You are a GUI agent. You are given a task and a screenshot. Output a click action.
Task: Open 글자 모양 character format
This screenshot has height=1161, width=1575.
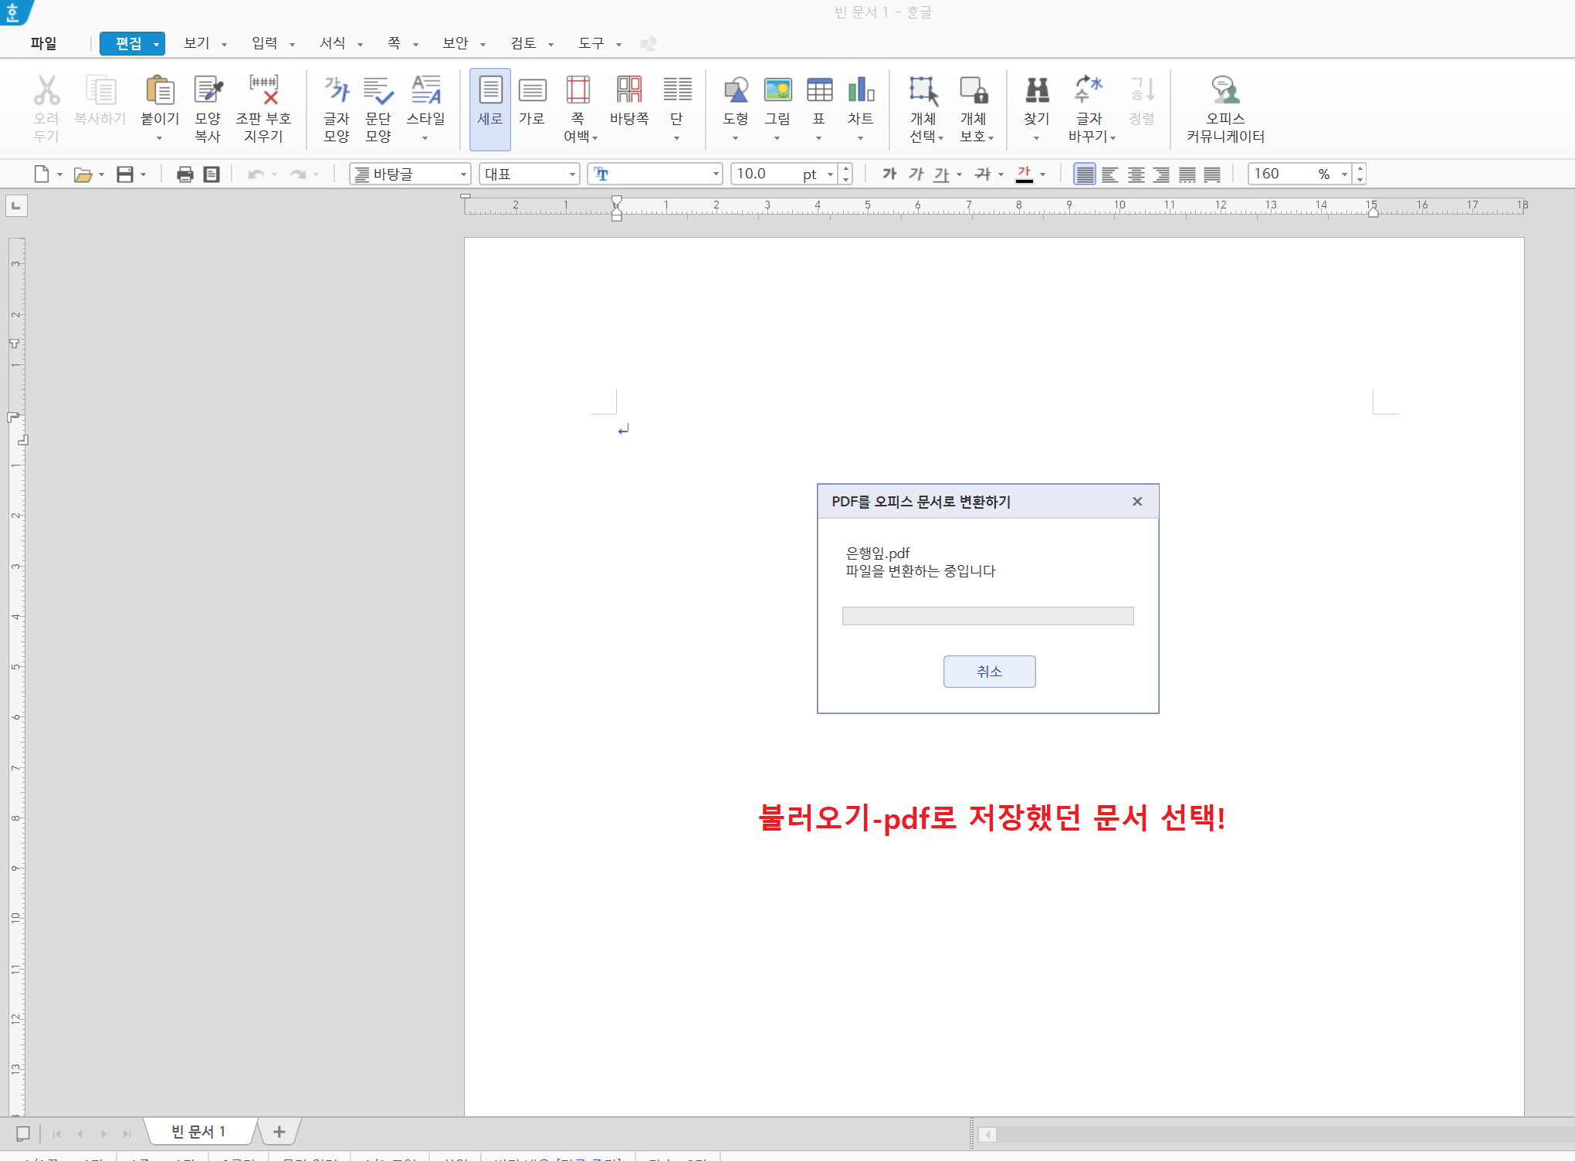tap(337, 92)
